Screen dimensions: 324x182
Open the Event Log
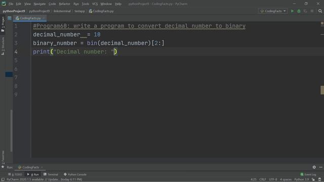[308, 174]
